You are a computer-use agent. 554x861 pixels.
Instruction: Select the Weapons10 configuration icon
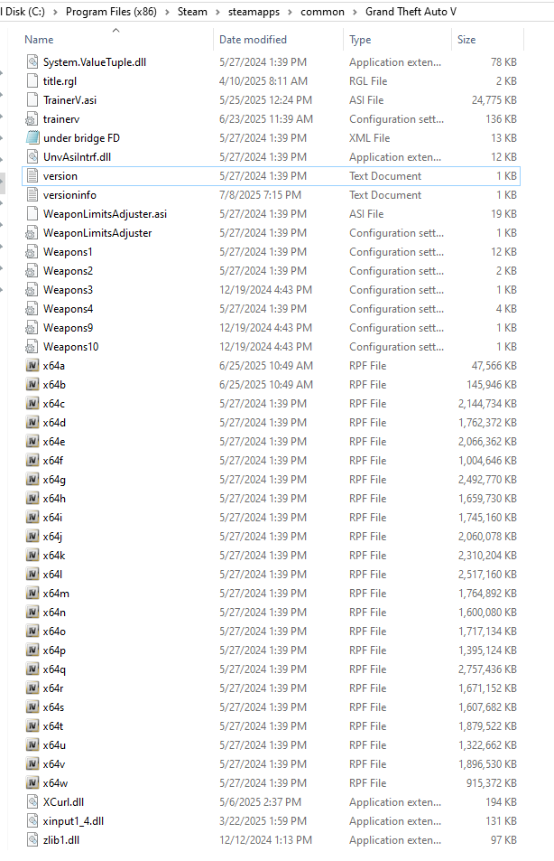pos(32,347)
